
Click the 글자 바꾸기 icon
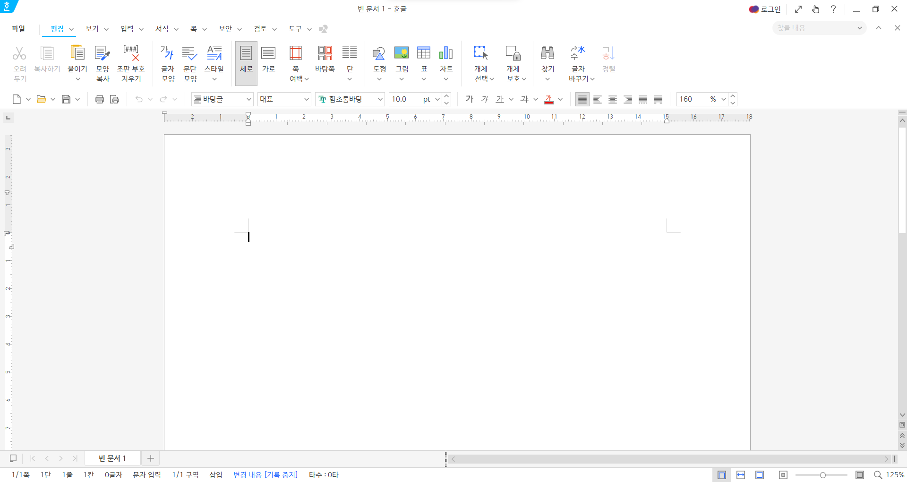(578, 53)
